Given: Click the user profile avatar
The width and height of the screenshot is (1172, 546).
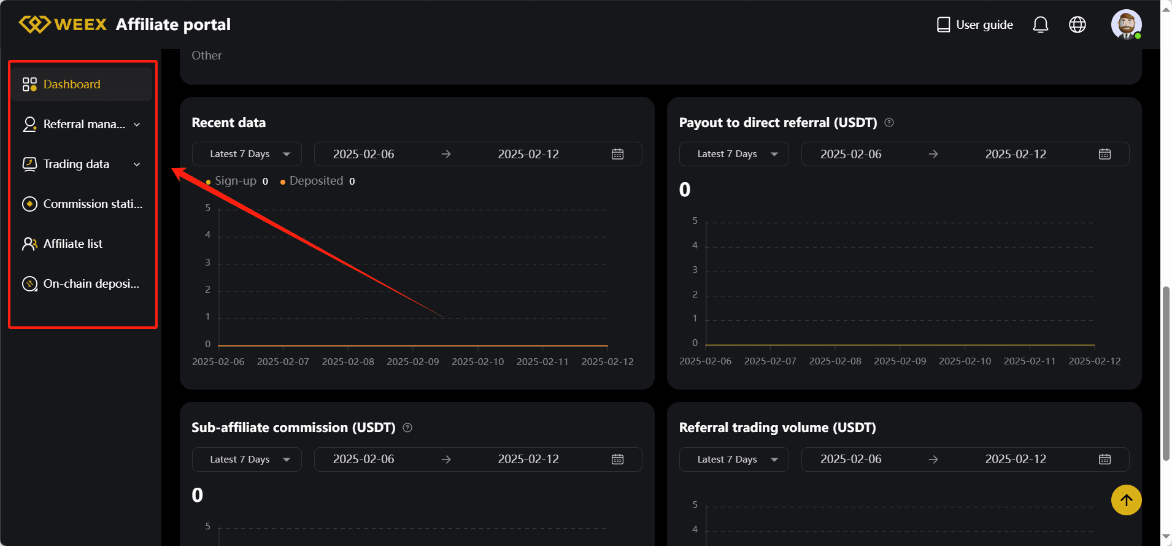Looking at the screenshot, I should 1126,25.
